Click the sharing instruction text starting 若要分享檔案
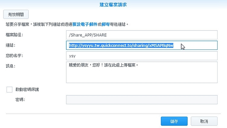The width and height of the screenshot is (227, 128). [67, 24]
